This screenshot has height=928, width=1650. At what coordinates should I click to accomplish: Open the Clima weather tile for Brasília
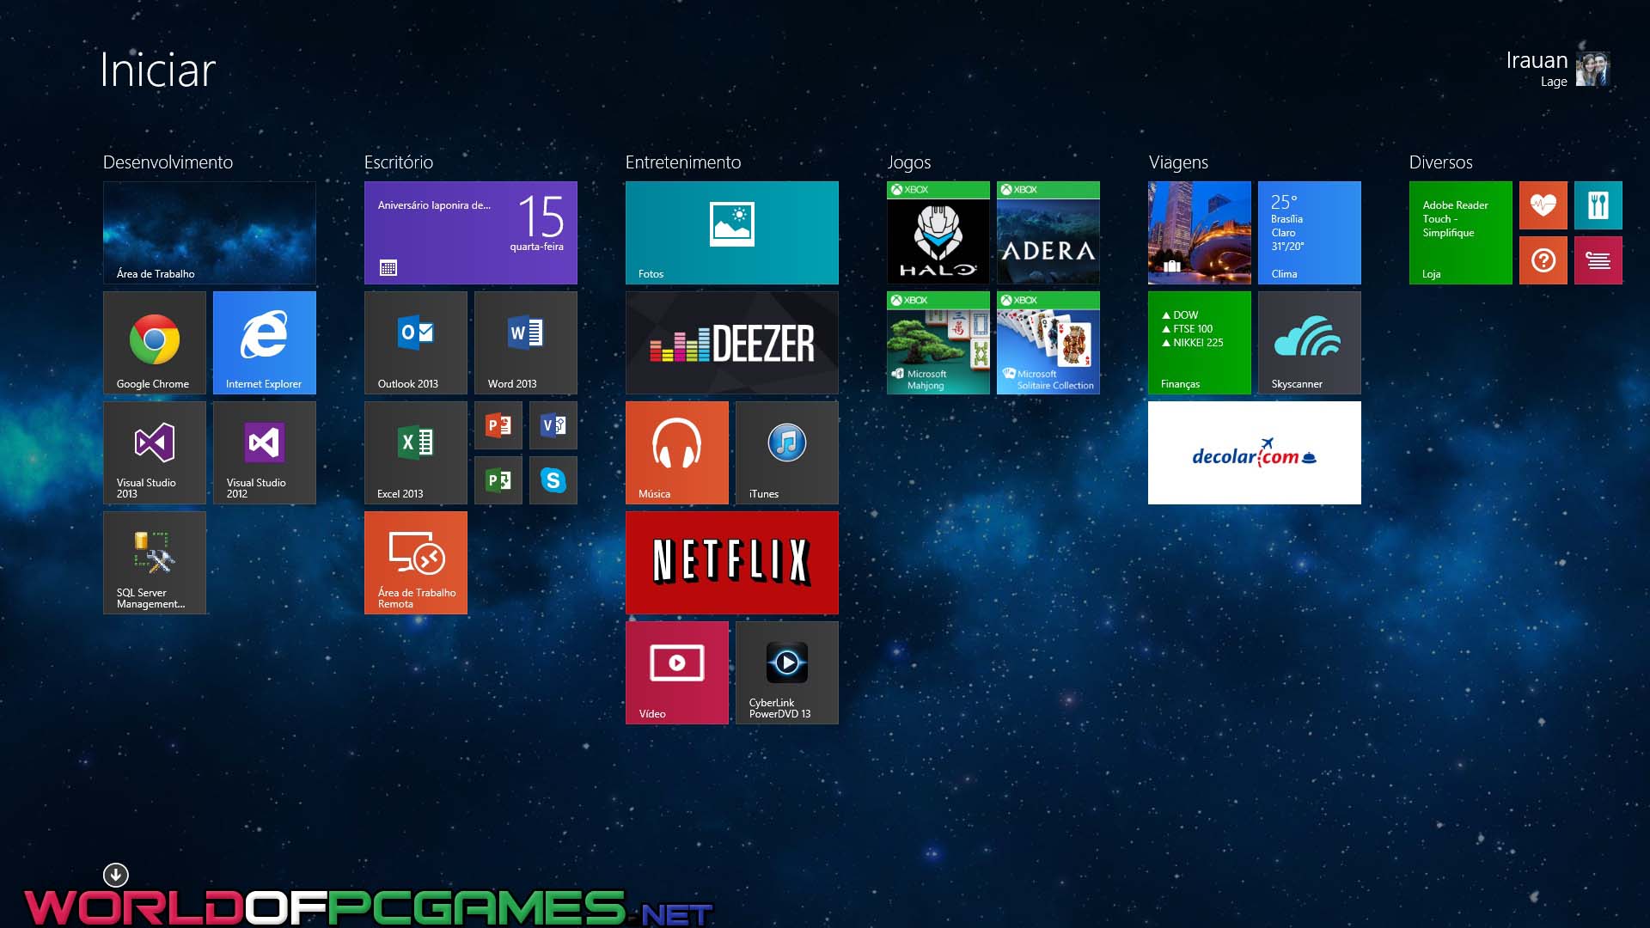tap(1309, 233)
